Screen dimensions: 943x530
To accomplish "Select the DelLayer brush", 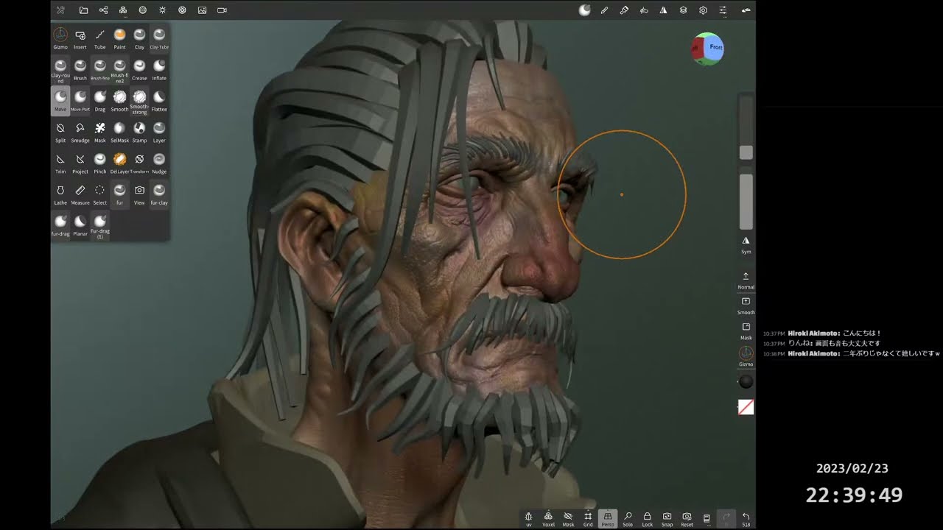I will click(119, 163).
